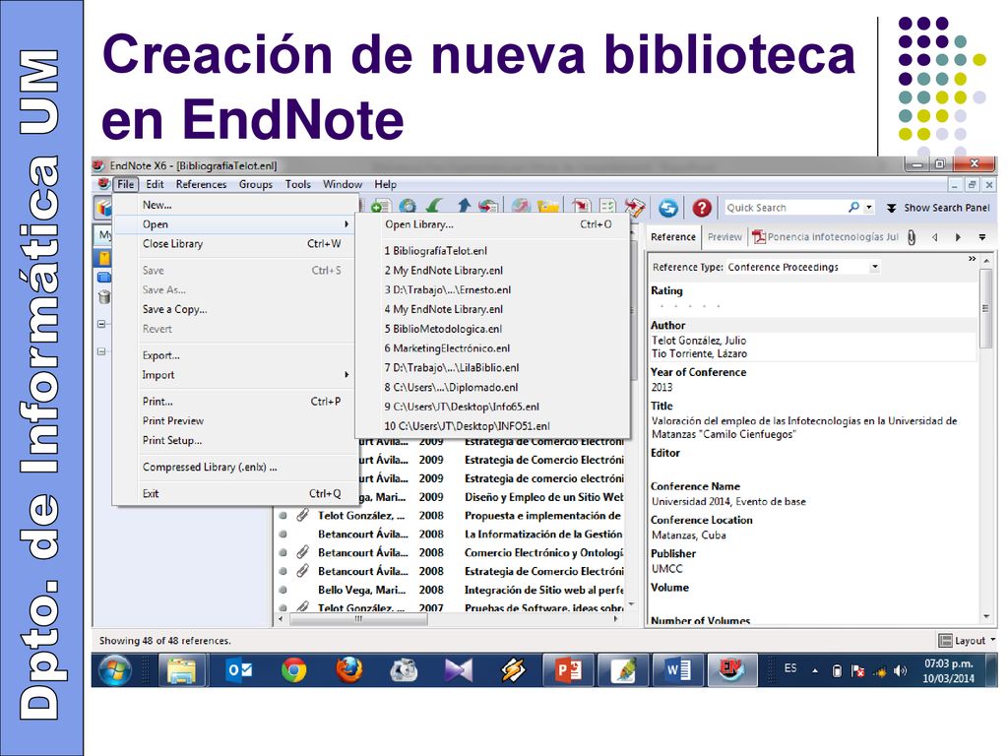Open recent file 6 MarketingElectrónico.enl
The width and height of the screenshot is (1008, 756).
click(447, 348)
